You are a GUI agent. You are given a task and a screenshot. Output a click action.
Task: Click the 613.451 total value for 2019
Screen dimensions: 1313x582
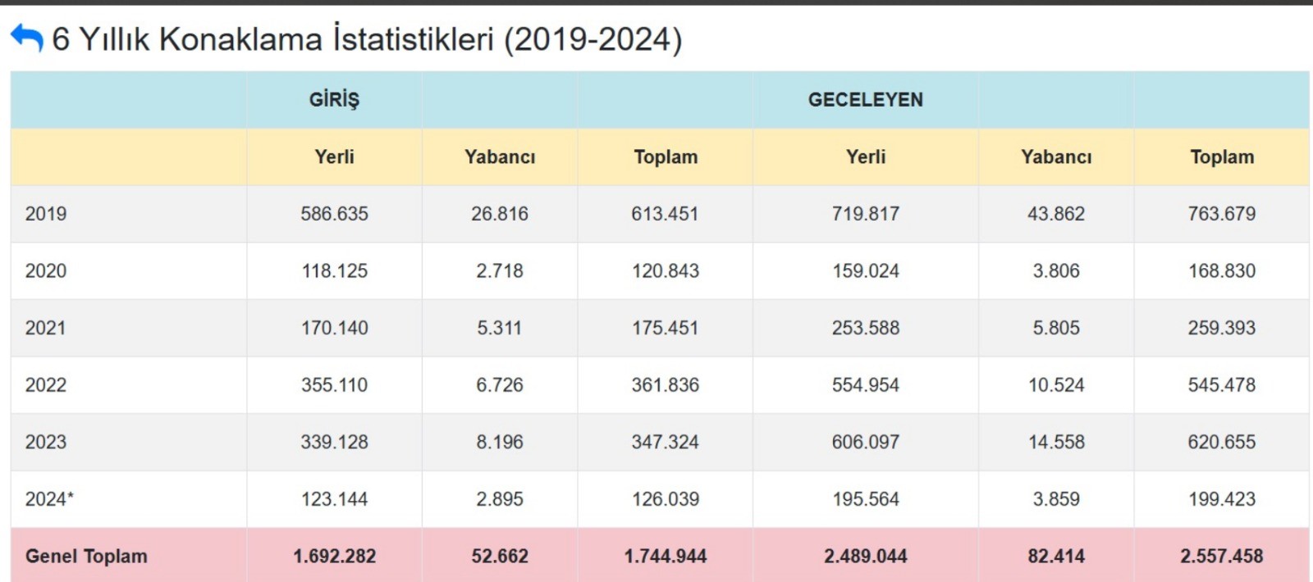[x=666, y=214]
